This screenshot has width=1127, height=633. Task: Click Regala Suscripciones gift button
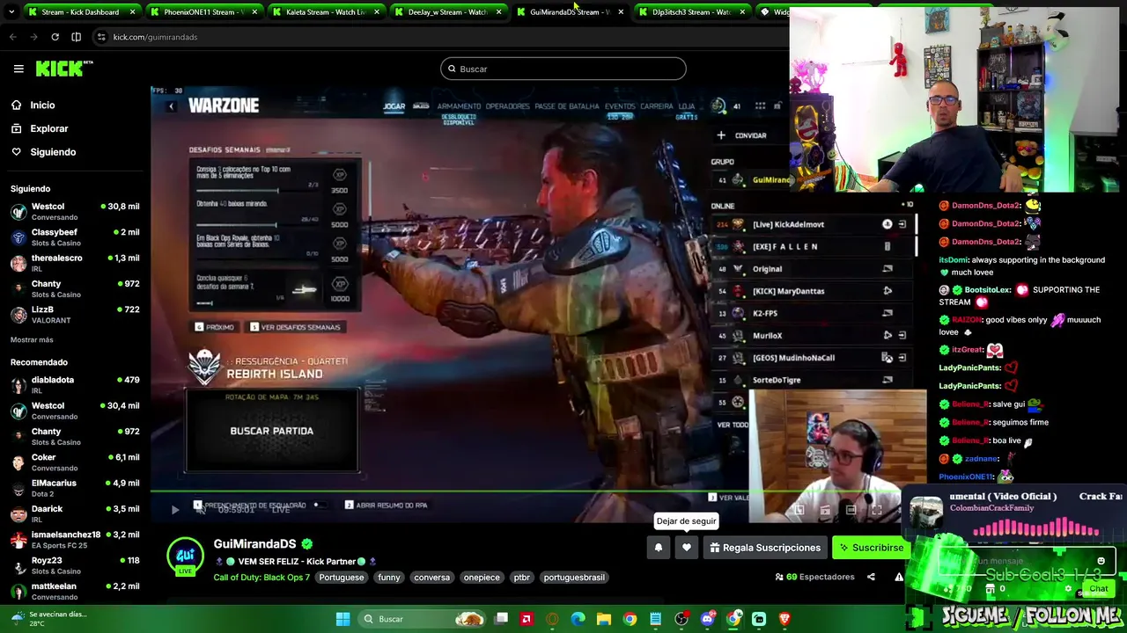[765, 548]
